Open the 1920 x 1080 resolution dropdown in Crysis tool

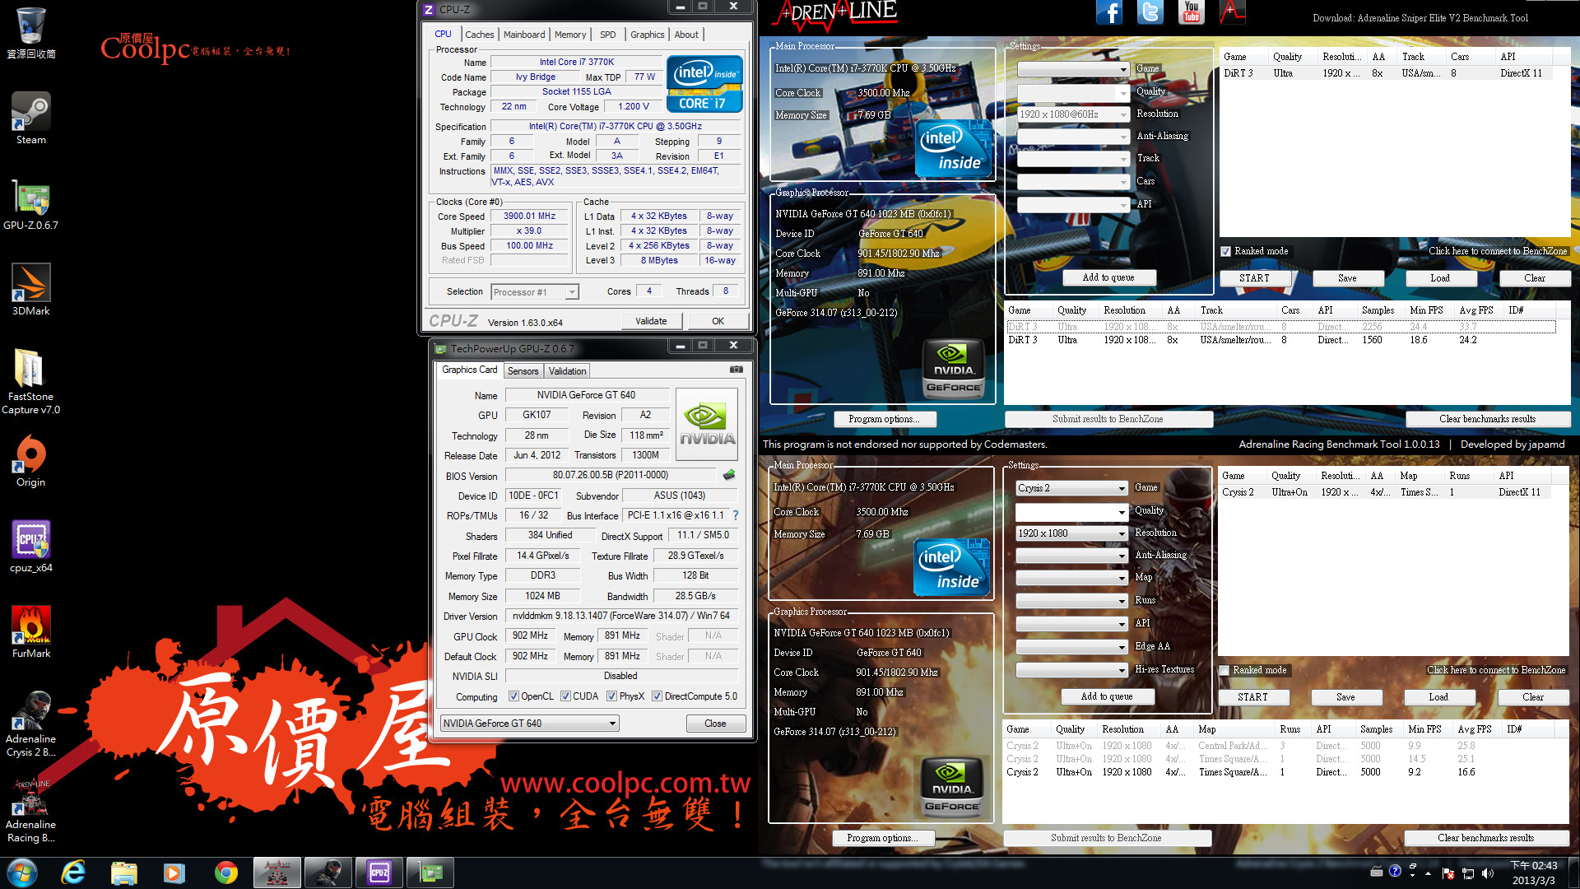pyautogui.click(x=1071, y=533)
